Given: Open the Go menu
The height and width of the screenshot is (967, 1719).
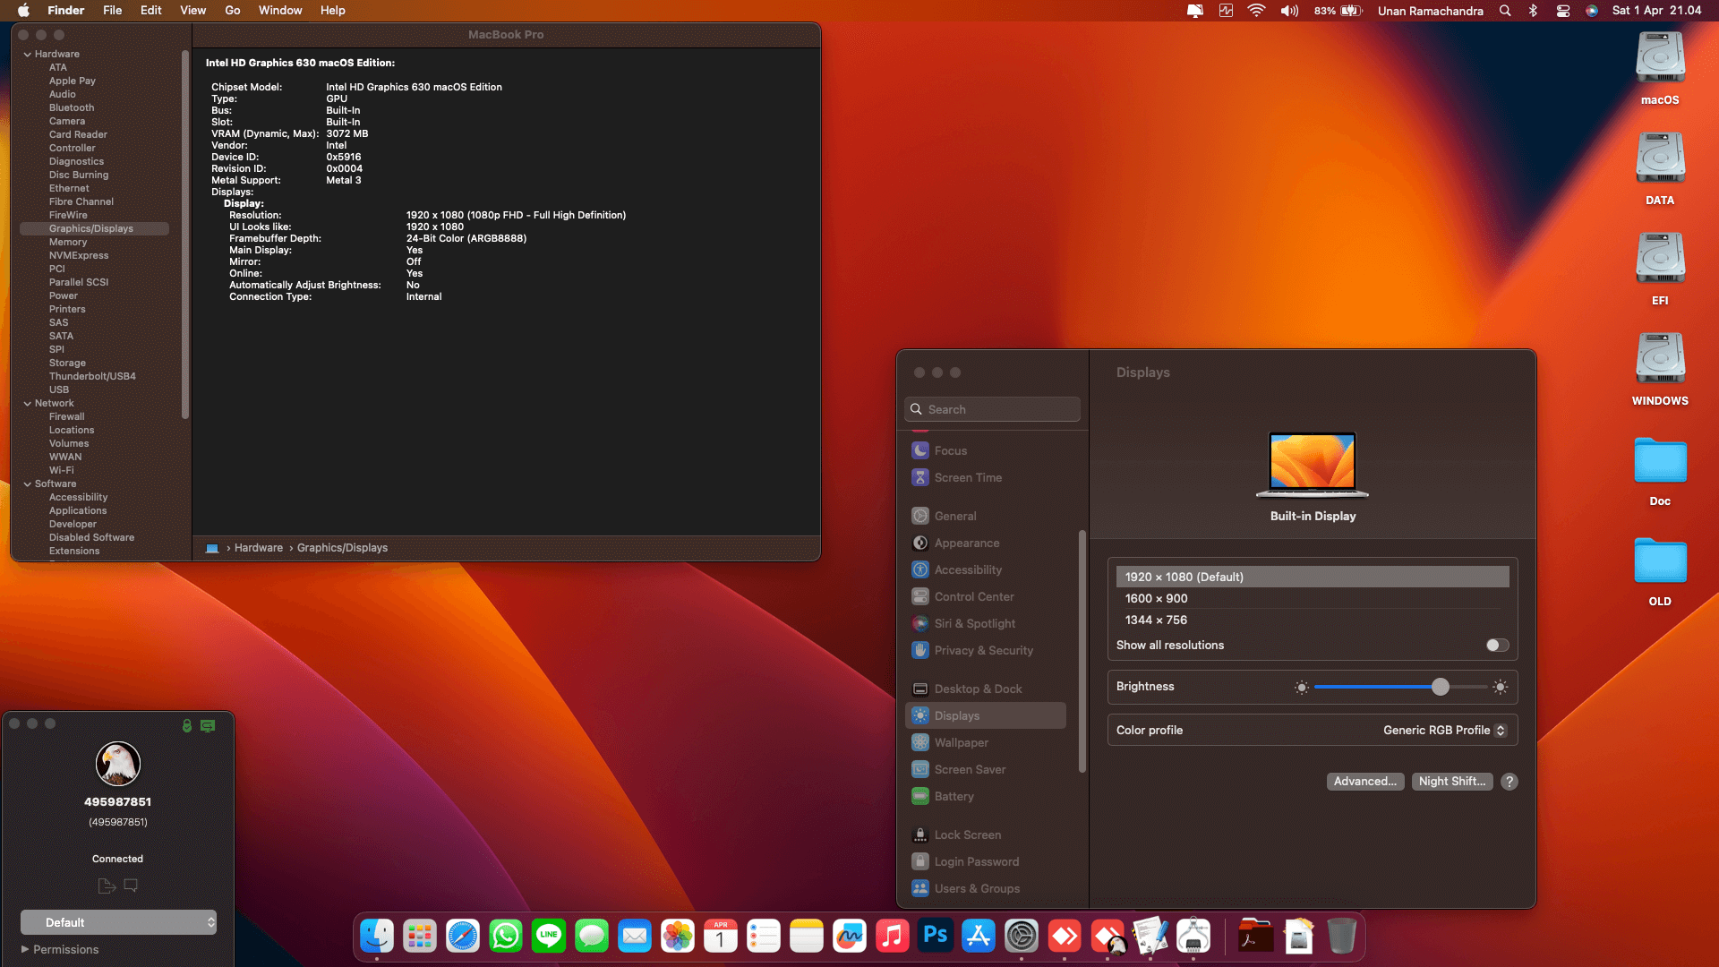Looking at the screenshot, I should coord(232,10).
